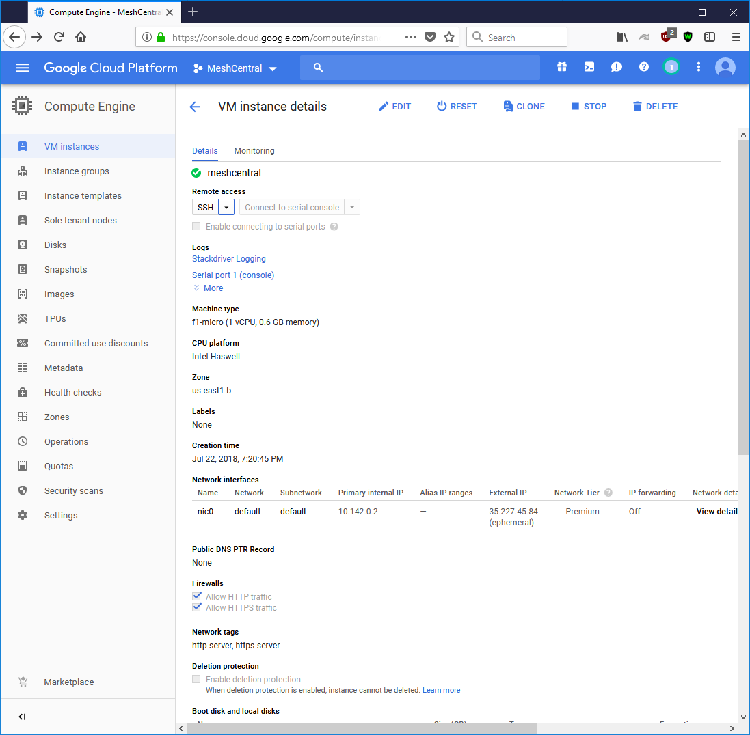Click the Cloud Shell activate icon

[x=589, y=68]
